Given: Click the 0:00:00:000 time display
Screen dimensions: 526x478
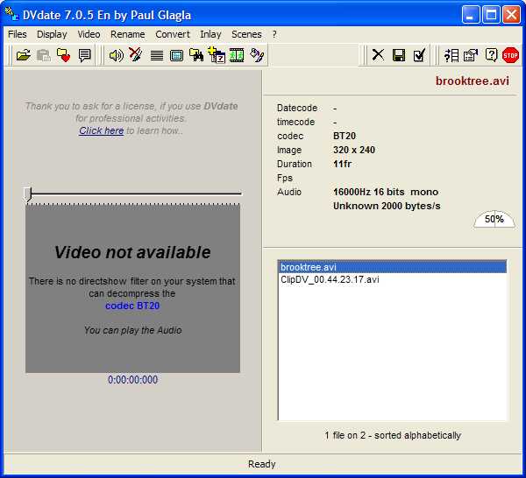Looking at the screenshot, I should coord(132,380).
